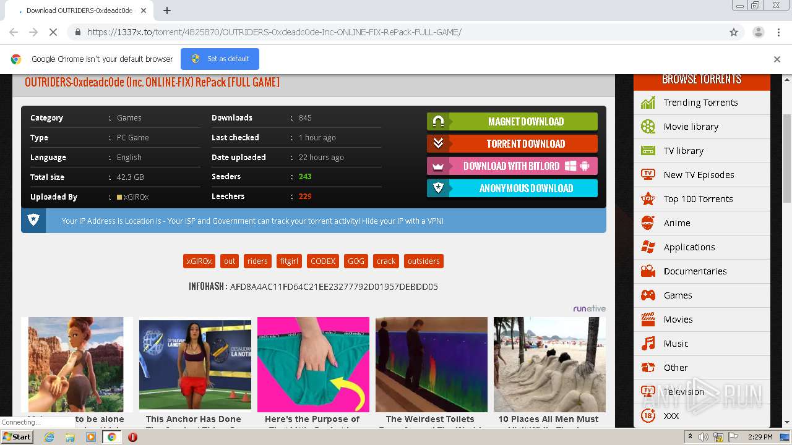Click the xGIROx tag
The width and height of the screenshot is (792, 445).
pos(199,261)
